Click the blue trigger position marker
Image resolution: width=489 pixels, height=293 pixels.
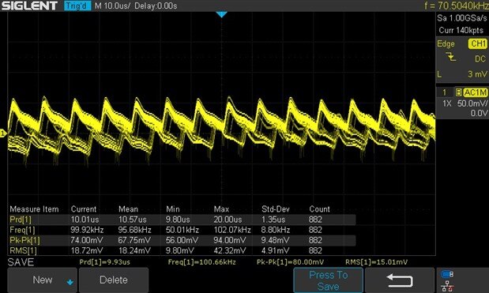221,15
